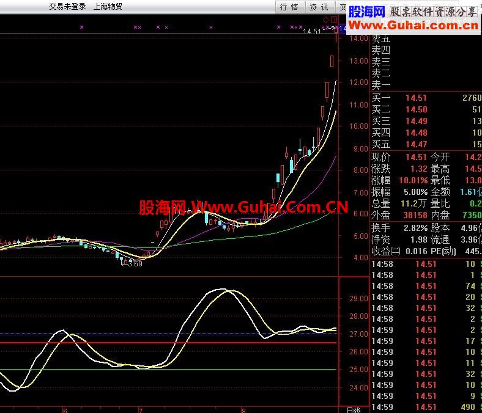Click the 金额 label
482x413 pixels.
coord(440,192)
